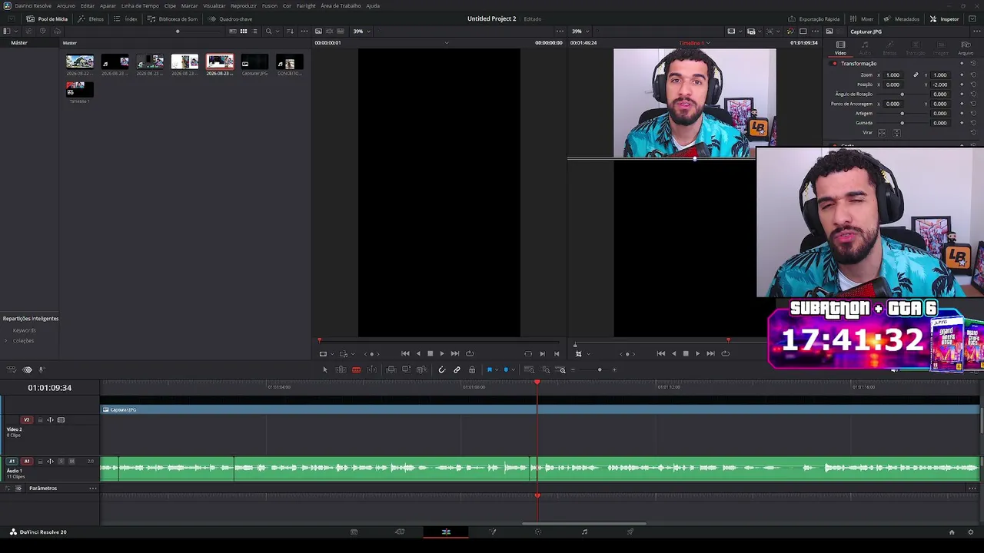Click the flip horizontal Virar icon

click(883, 133)
